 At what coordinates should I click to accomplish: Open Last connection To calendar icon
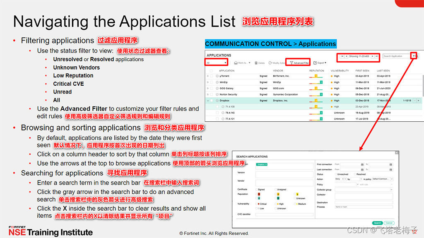point(391,170)
